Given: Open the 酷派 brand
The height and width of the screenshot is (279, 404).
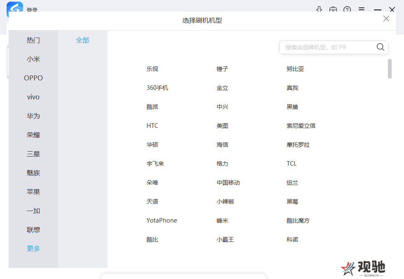Looking at the screenshot, I should pyautogui.click(x=152, y=107).
